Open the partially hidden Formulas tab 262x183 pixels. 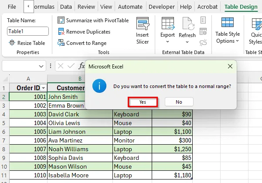(44, 7)
